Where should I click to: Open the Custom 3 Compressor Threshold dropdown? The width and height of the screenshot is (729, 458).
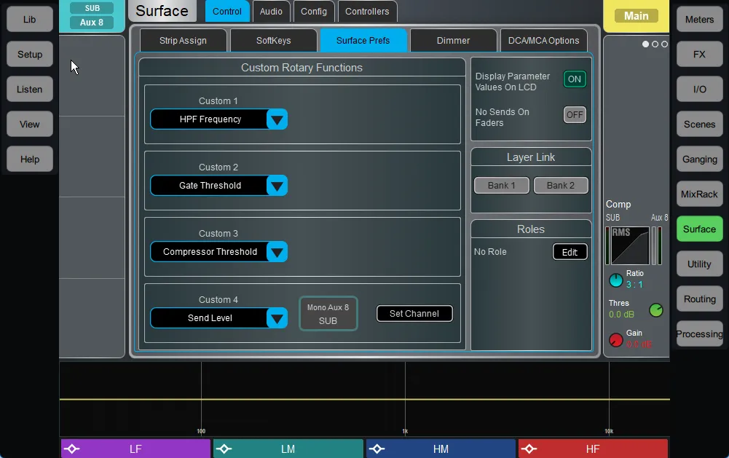click(x=277, y=252)
